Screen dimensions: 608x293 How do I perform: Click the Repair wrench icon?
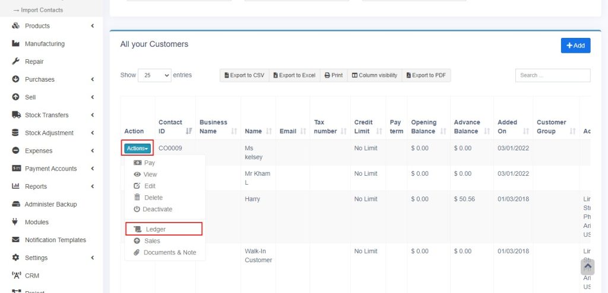pyautogui.click(x=16, y=62)
